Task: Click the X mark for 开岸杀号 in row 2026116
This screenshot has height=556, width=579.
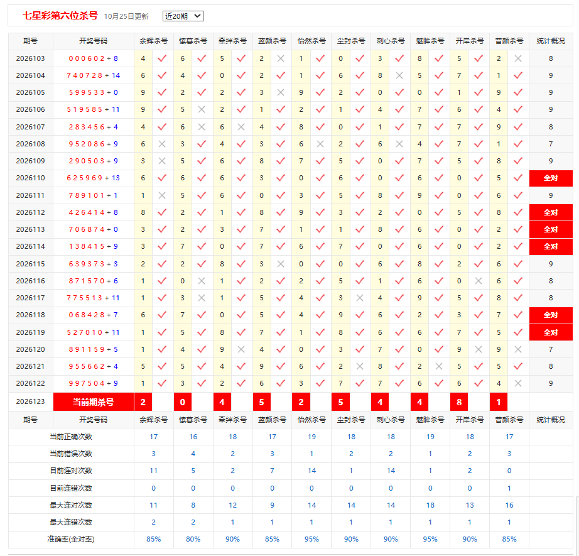Action: (x=479, y=281)
